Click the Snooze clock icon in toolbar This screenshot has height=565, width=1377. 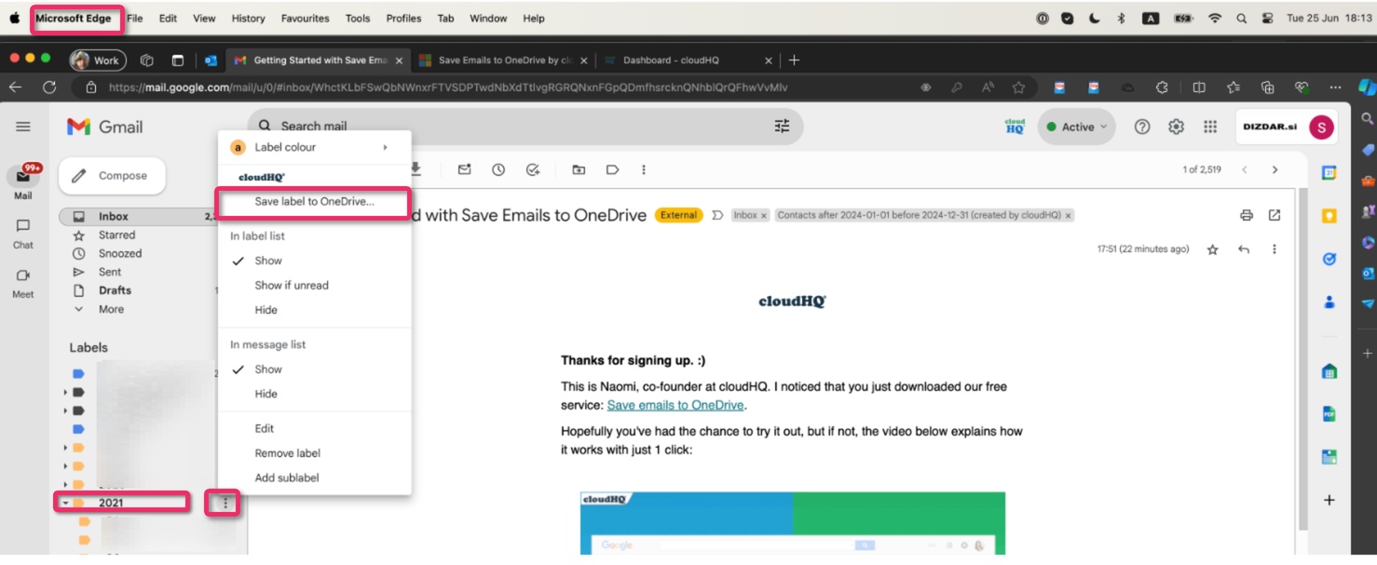(498, 169)
